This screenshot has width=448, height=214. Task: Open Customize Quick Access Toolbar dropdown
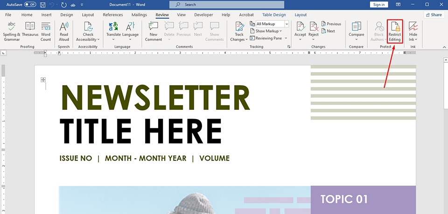pyautogui.click(x=82, y=5)
